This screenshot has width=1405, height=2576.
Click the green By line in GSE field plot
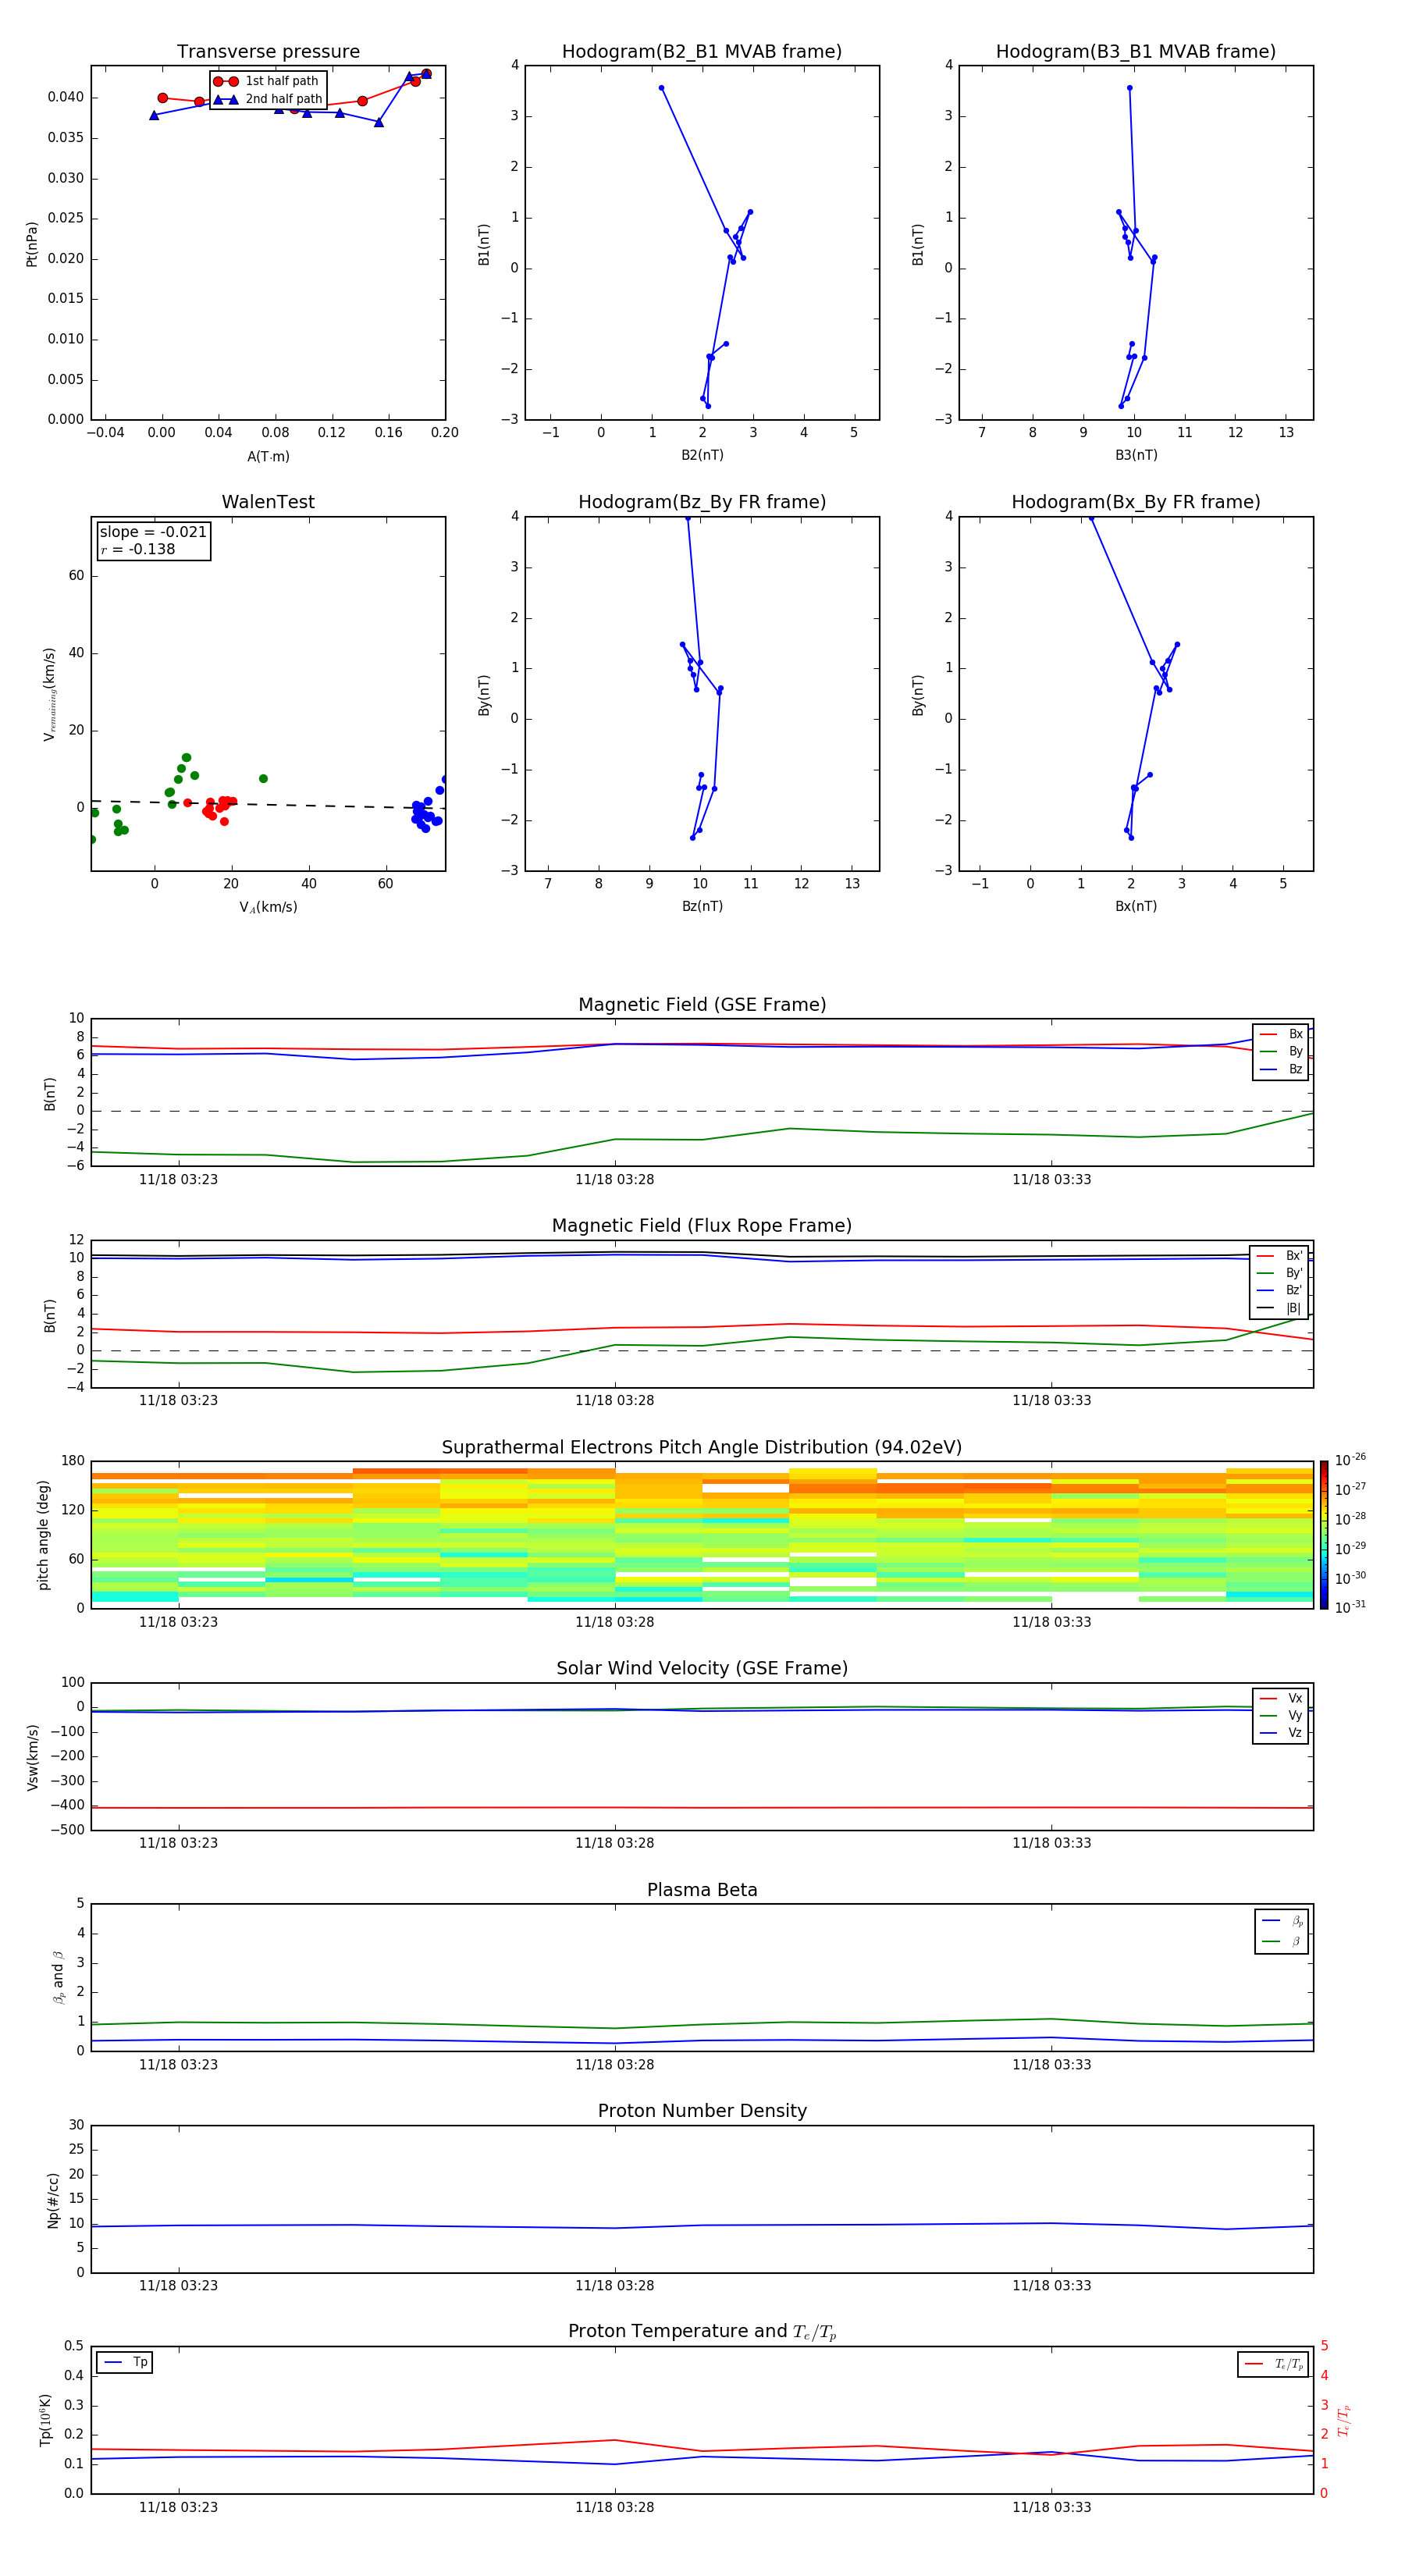pyautogui.click(x=702, y=1139)
